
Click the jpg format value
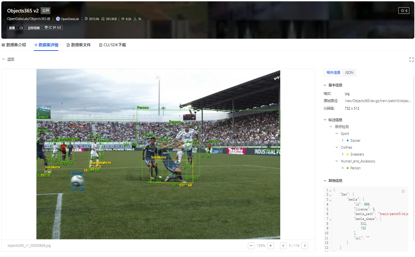click(347, 94)
